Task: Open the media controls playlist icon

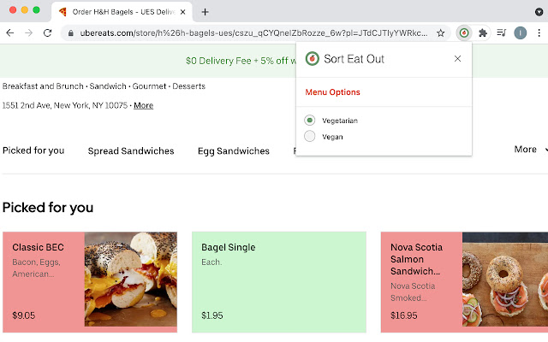Action: [502, 32]
